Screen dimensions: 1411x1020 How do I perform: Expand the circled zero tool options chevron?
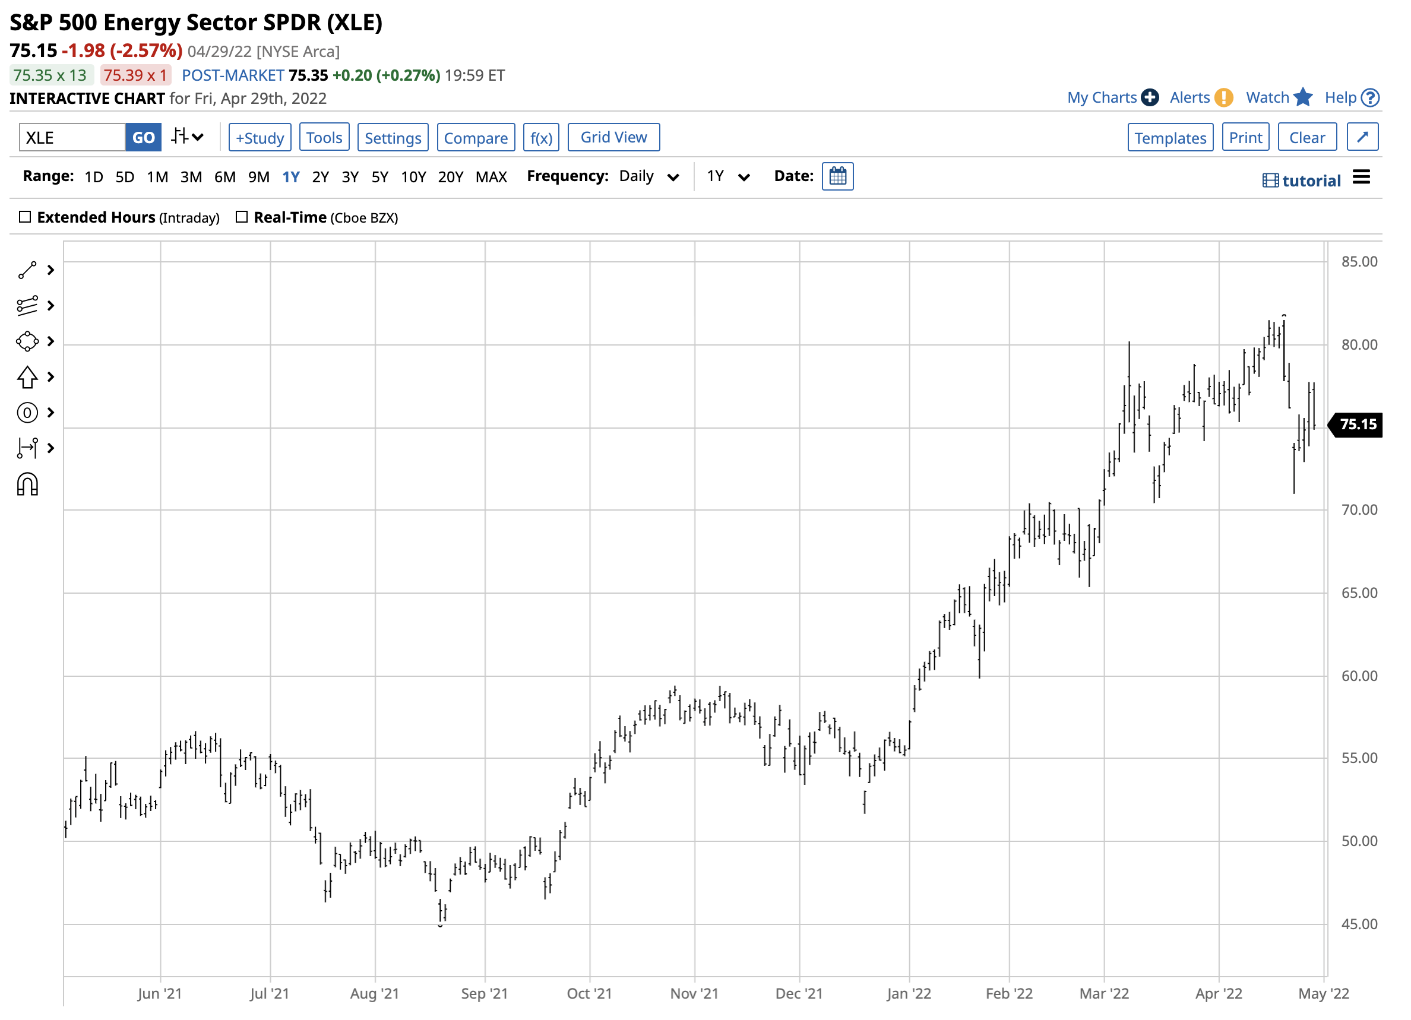point(51,414)
